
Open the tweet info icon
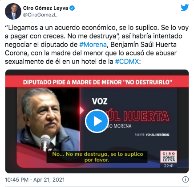(x=185, y=179)
